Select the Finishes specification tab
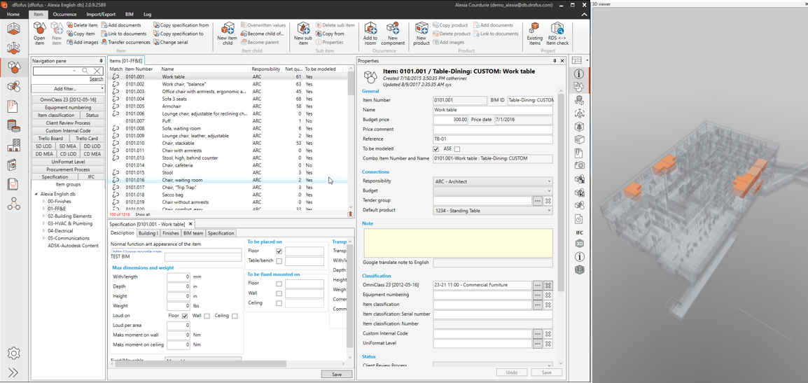The width and height of the screenshot is (808, 383). pos(170,233)
